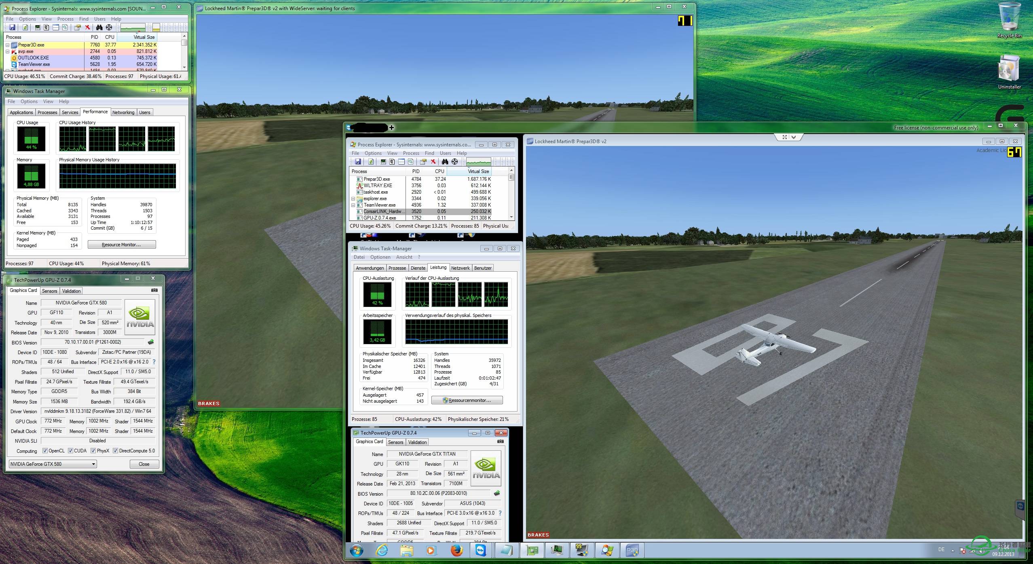Viewport: 1033px width, 564px height.
Task: Click Ressourcenmonitor button in German Task-Manager
Action: click(467, 400)
